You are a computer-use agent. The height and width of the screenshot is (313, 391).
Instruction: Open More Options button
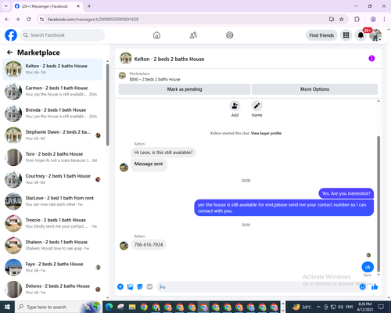[314, 89]
